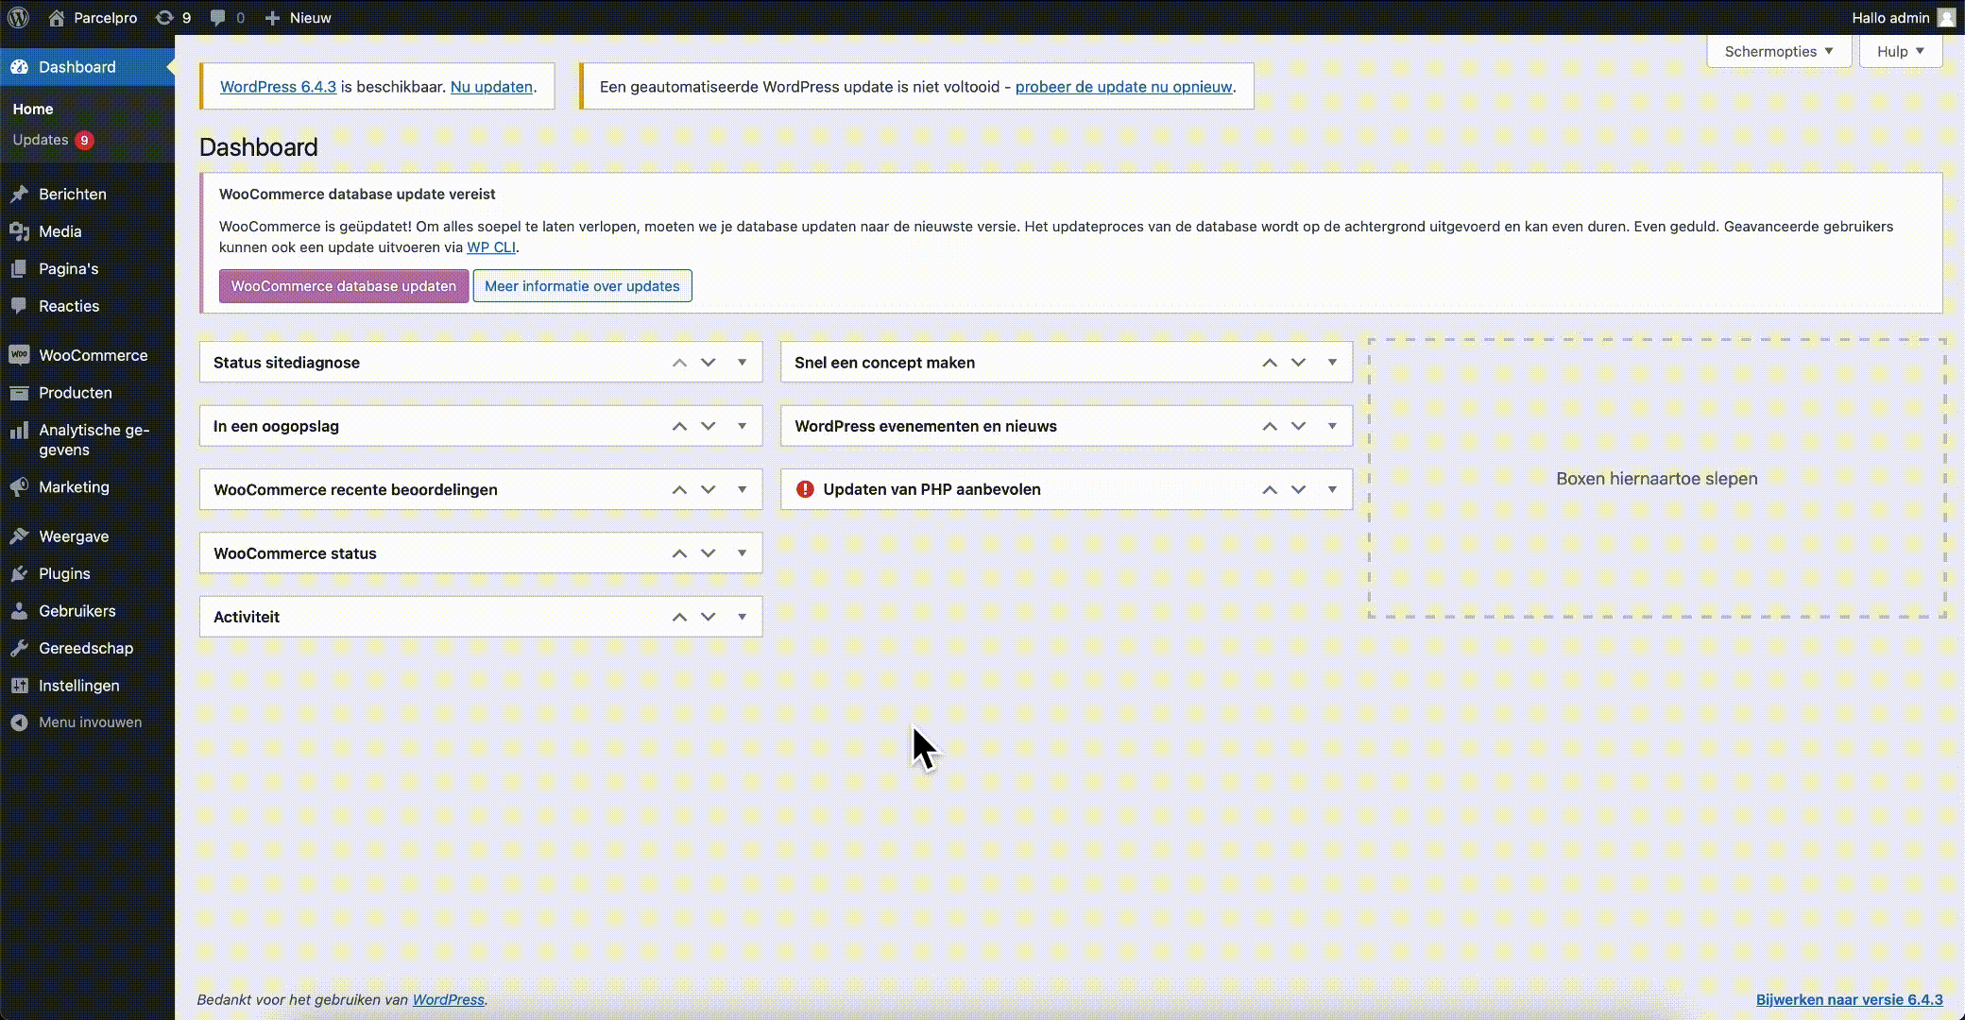Click the admin avatar next to Hallo admin
The height and width of the screenshot is (1020, 1965).
point(1946,17)
